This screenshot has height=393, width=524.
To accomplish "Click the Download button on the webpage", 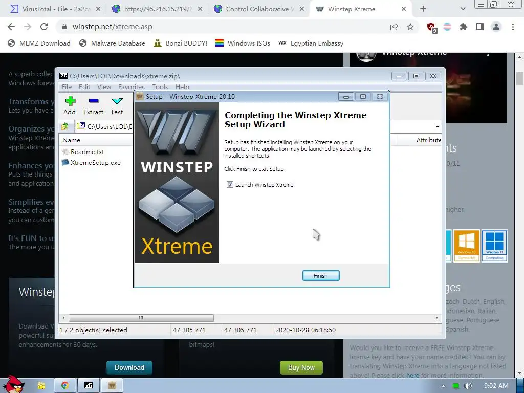I will click(129, 367).
